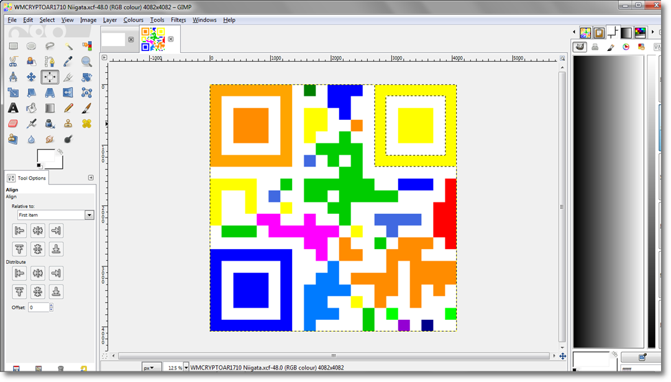The image size is (671, 382).
Task: Choose the Shear tool
Action: pyautogui.click(x=31, y=93)
